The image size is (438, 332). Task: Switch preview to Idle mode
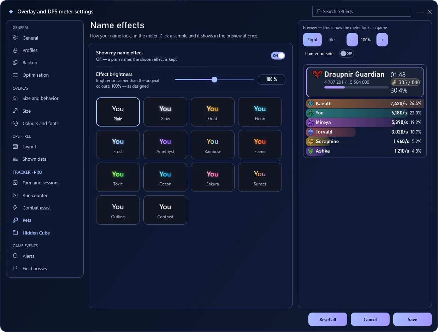(x=331, y=40)
